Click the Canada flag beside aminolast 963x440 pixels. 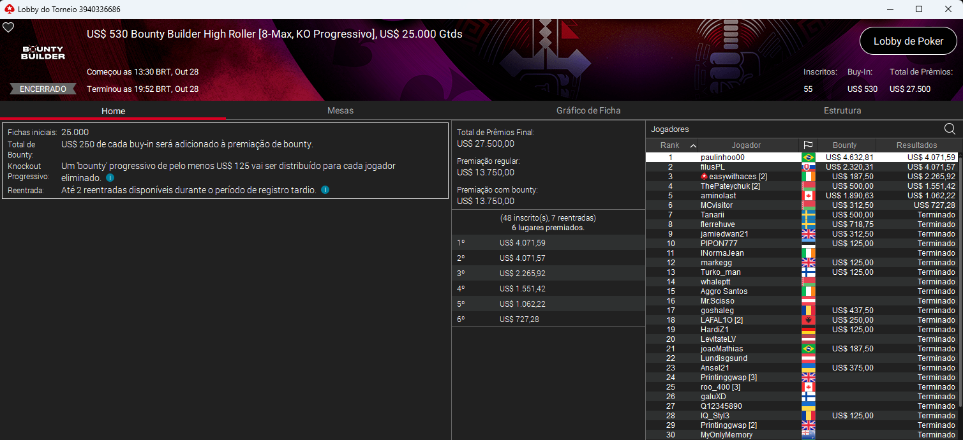coord(808,195)
